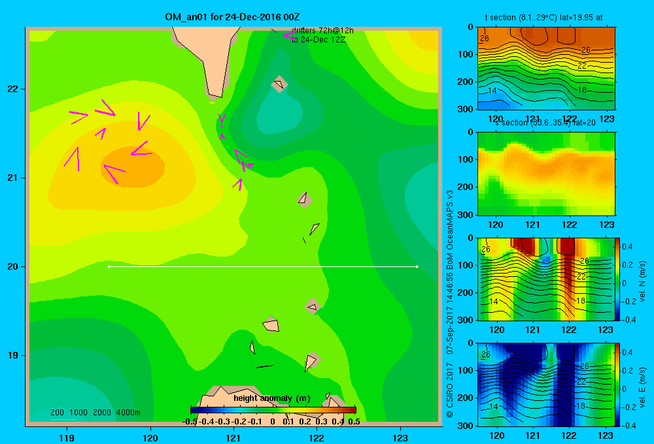Screen dimensions: 654x444
Task: Click the magenta arrow beside the drifters legend
Action: coord(288,36)
